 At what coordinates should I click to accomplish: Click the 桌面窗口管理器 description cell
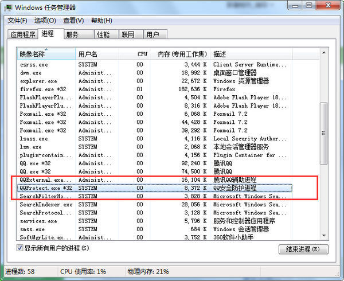(x=234, y=73)
